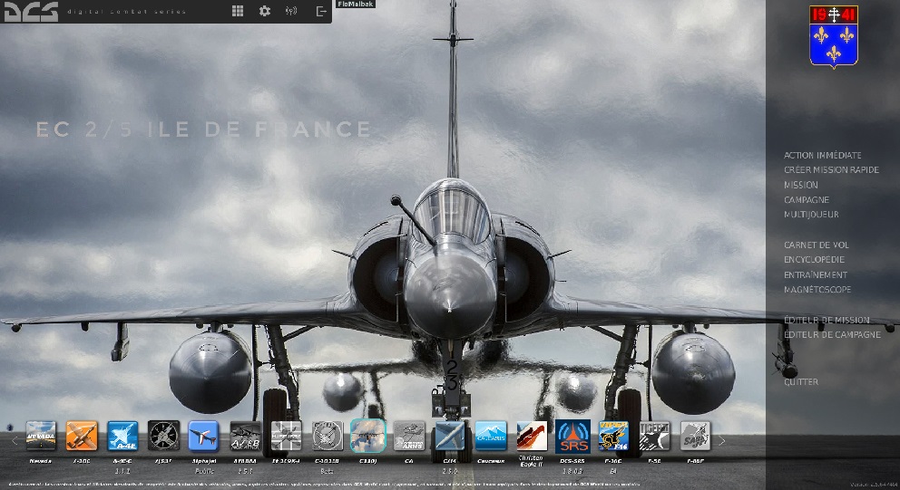900x490 pixels.
Task: Choose the Alphajet module icon
Action: pyautogui.click(x=204, y=436)
